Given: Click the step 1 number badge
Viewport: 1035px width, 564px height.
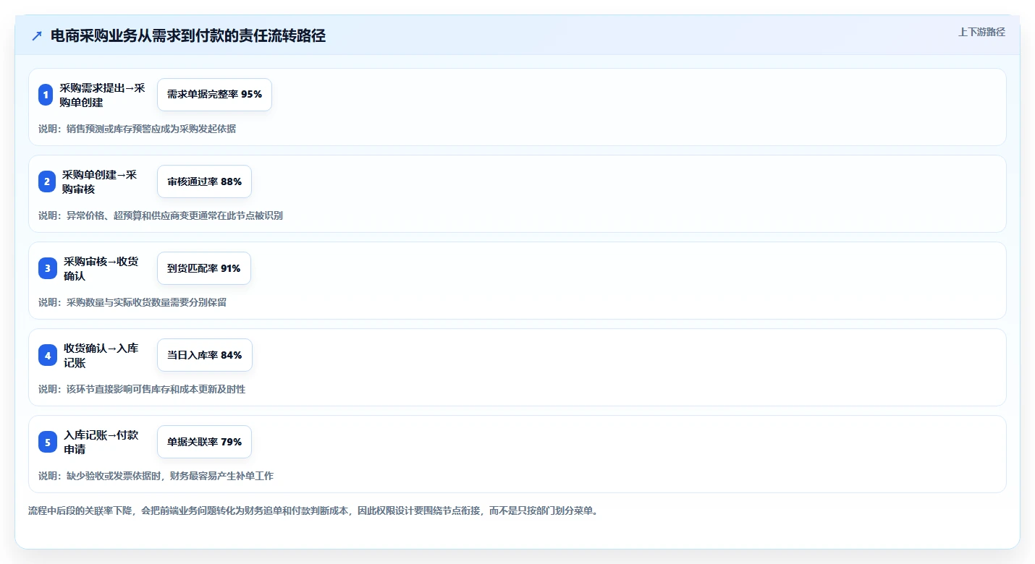Looking at the screenshot, I should tap(46, 95).
